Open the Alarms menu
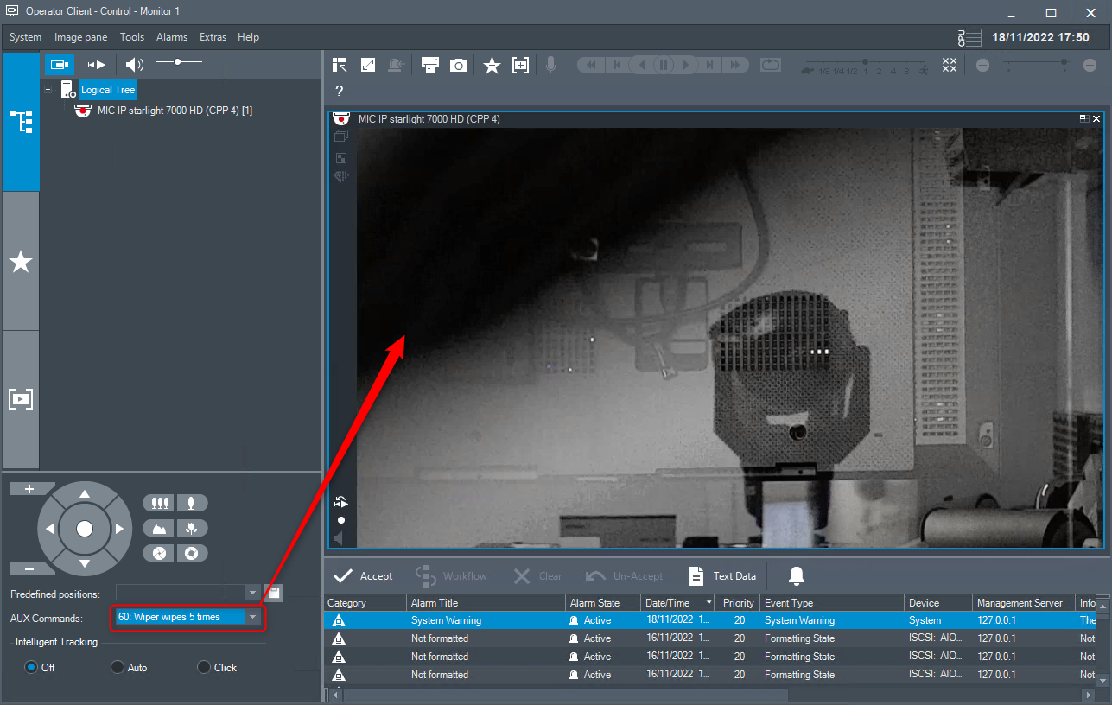Screen dimensions: 1112x705 click(172, 37)
